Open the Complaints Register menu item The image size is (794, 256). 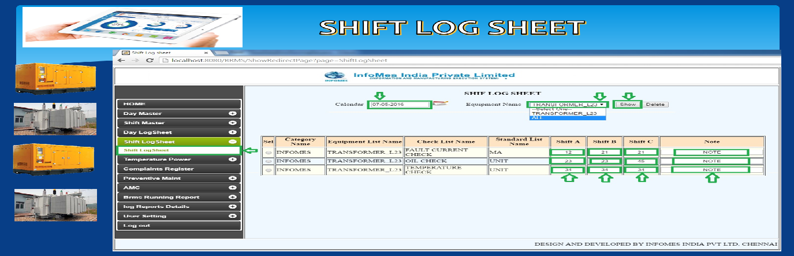[179, 169]
